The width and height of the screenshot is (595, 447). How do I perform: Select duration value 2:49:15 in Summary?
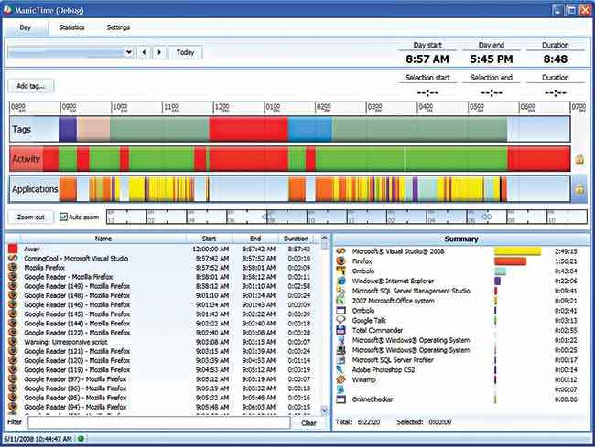[566, 251]
